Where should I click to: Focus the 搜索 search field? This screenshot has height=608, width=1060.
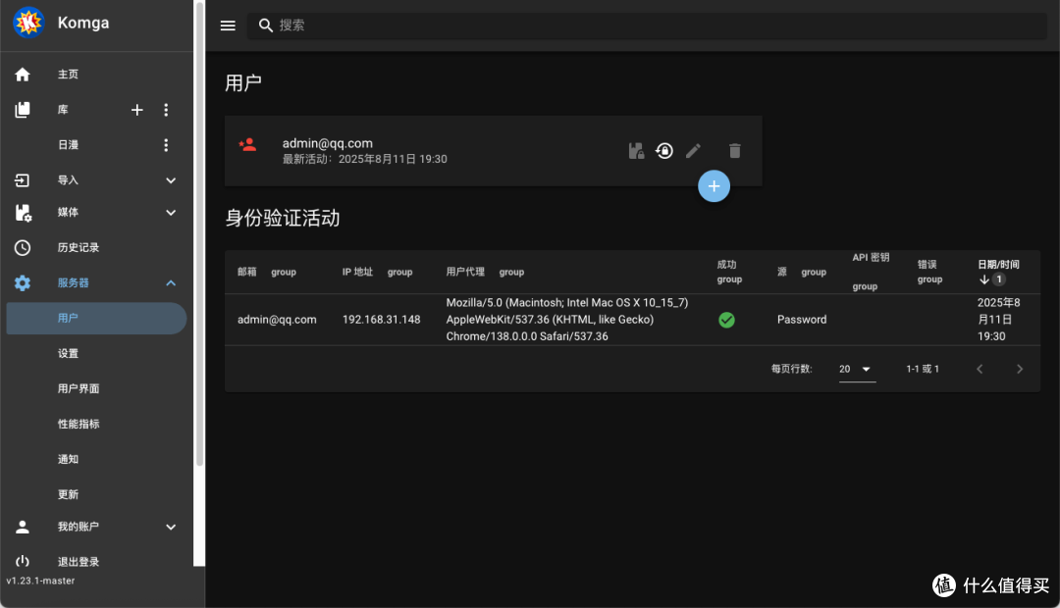click(x=647, y=25)
